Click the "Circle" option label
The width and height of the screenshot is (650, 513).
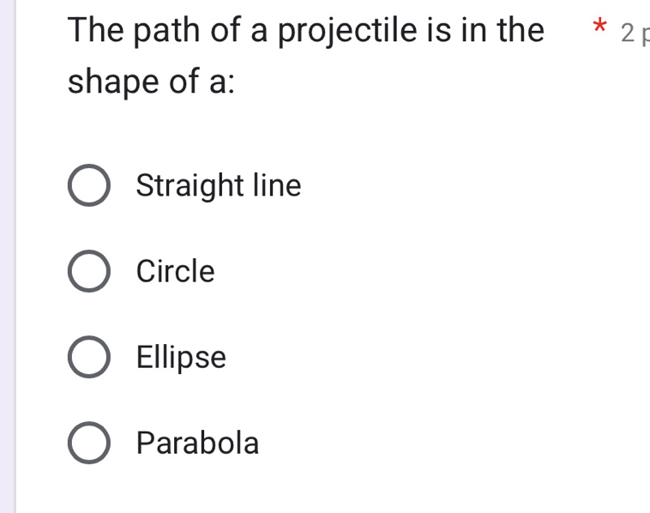(x=176, y=271)
